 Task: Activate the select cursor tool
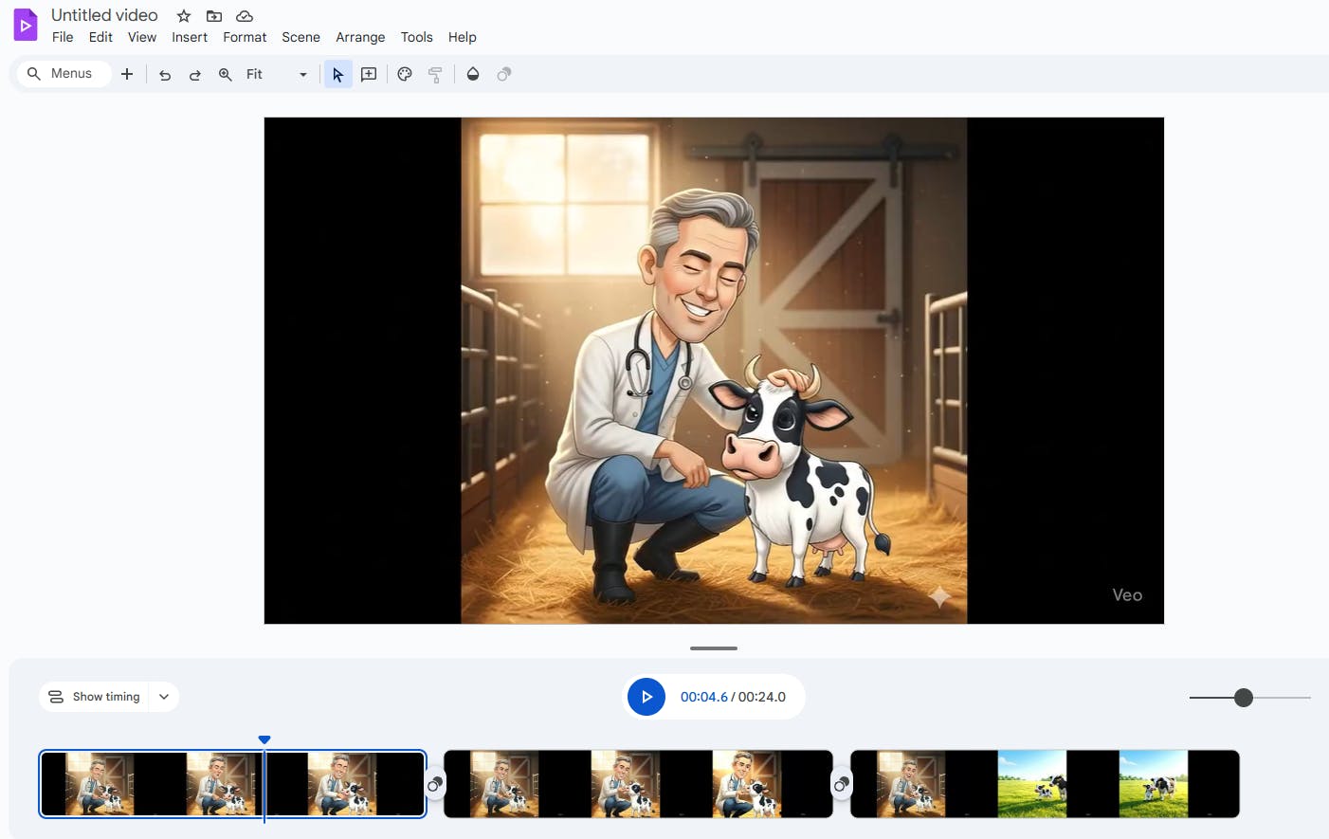tap(337, 74)
